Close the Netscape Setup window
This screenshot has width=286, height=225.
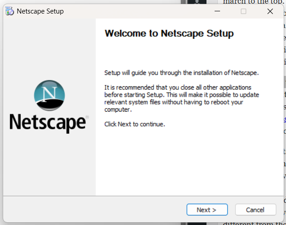(270, 11)
